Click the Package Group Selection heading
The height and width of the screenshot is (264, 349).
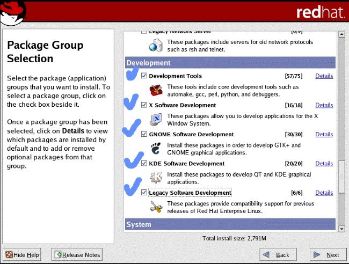pos(45,52)
